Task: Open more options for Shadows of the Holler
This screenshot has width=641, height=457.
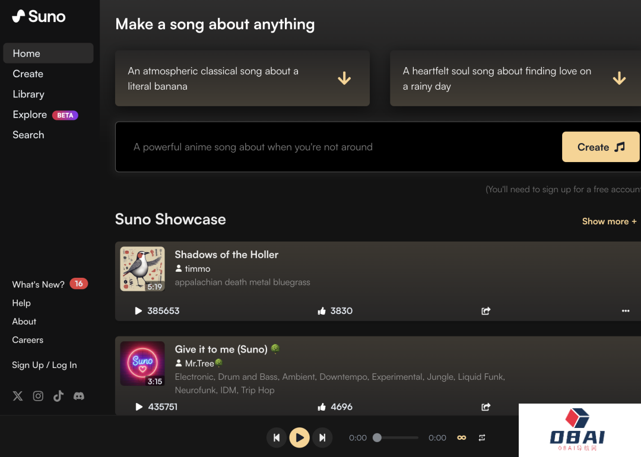Action: tap(625, 310)
